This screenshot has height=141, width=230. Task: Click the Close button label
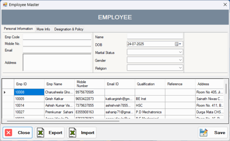[24, 133]
